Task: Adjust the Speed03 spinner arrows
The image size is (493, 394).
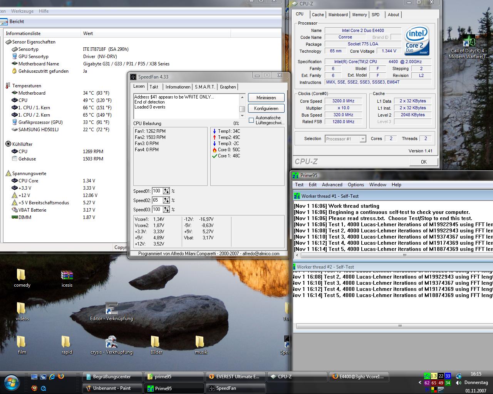Action: (166, 209)
